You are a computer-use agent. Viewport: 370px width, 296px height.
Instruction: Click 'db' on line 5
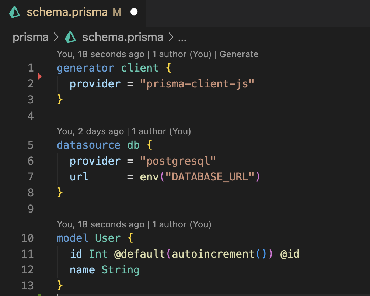[133, 145]
